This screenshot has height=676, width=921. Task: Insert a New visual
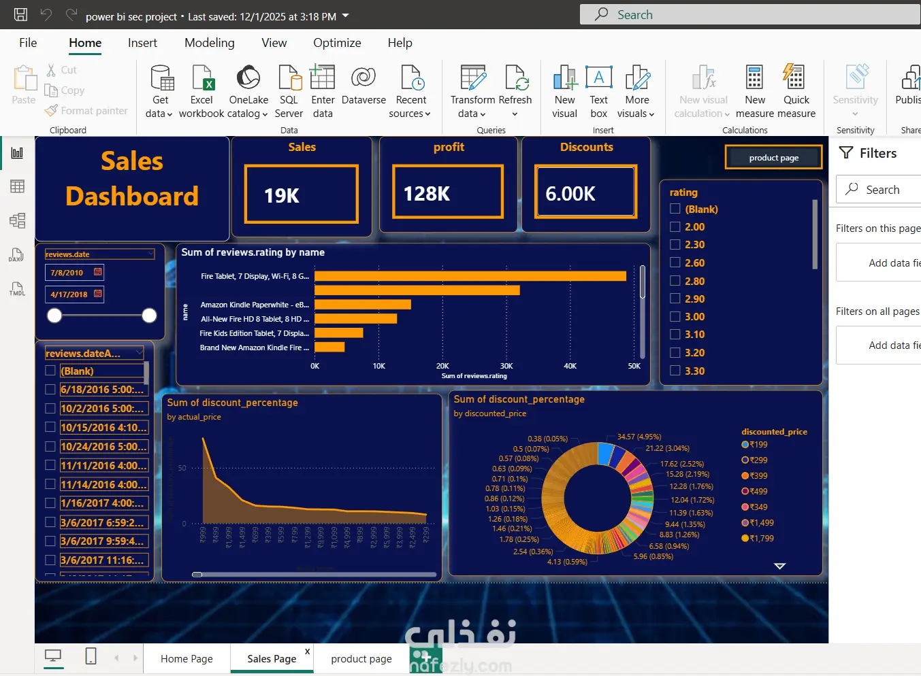pos(564,92)
